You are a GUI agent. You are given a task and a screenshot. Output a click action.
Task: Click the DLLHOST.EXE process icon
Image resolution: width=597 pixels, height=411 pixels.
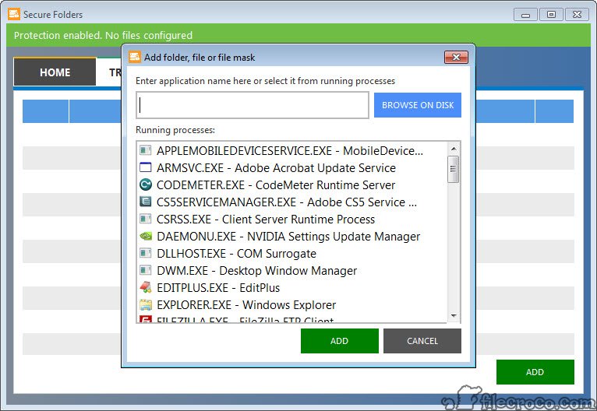(146, 253)
